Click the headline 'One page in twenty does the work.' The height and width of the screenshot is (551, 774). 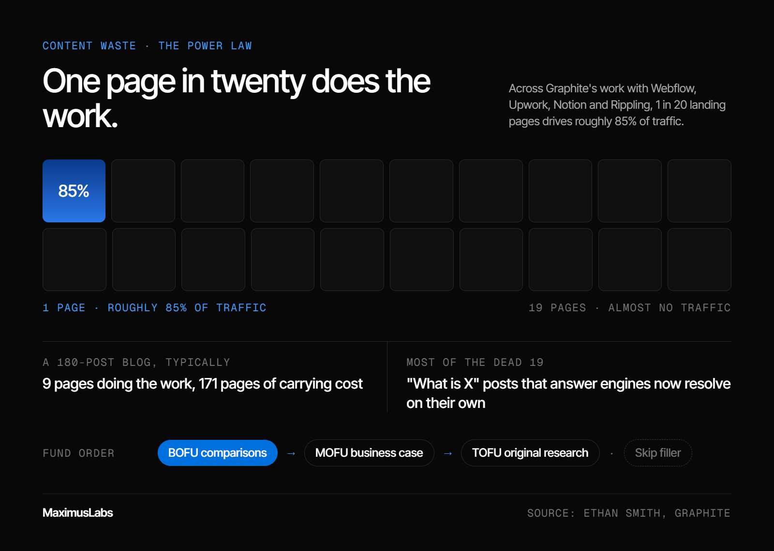coord(236,99)
